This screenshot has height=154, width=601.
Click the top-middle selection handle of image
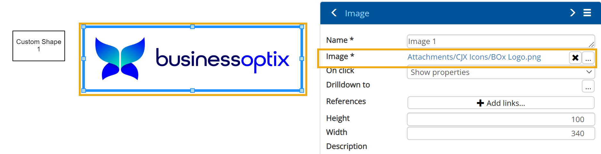193,27
